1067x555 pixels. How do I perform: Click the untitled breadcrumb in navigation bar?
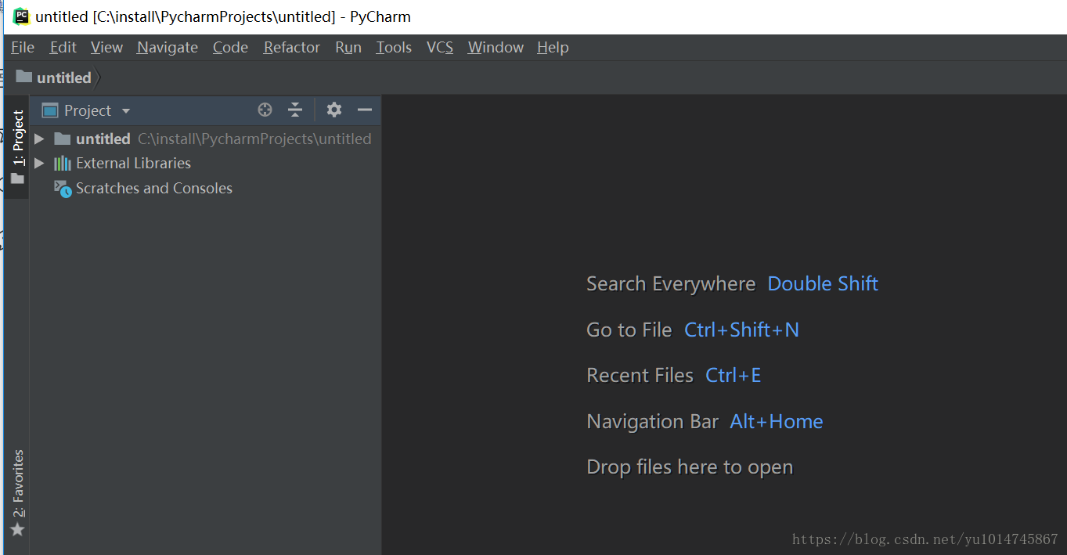click(x=64, y=77)
